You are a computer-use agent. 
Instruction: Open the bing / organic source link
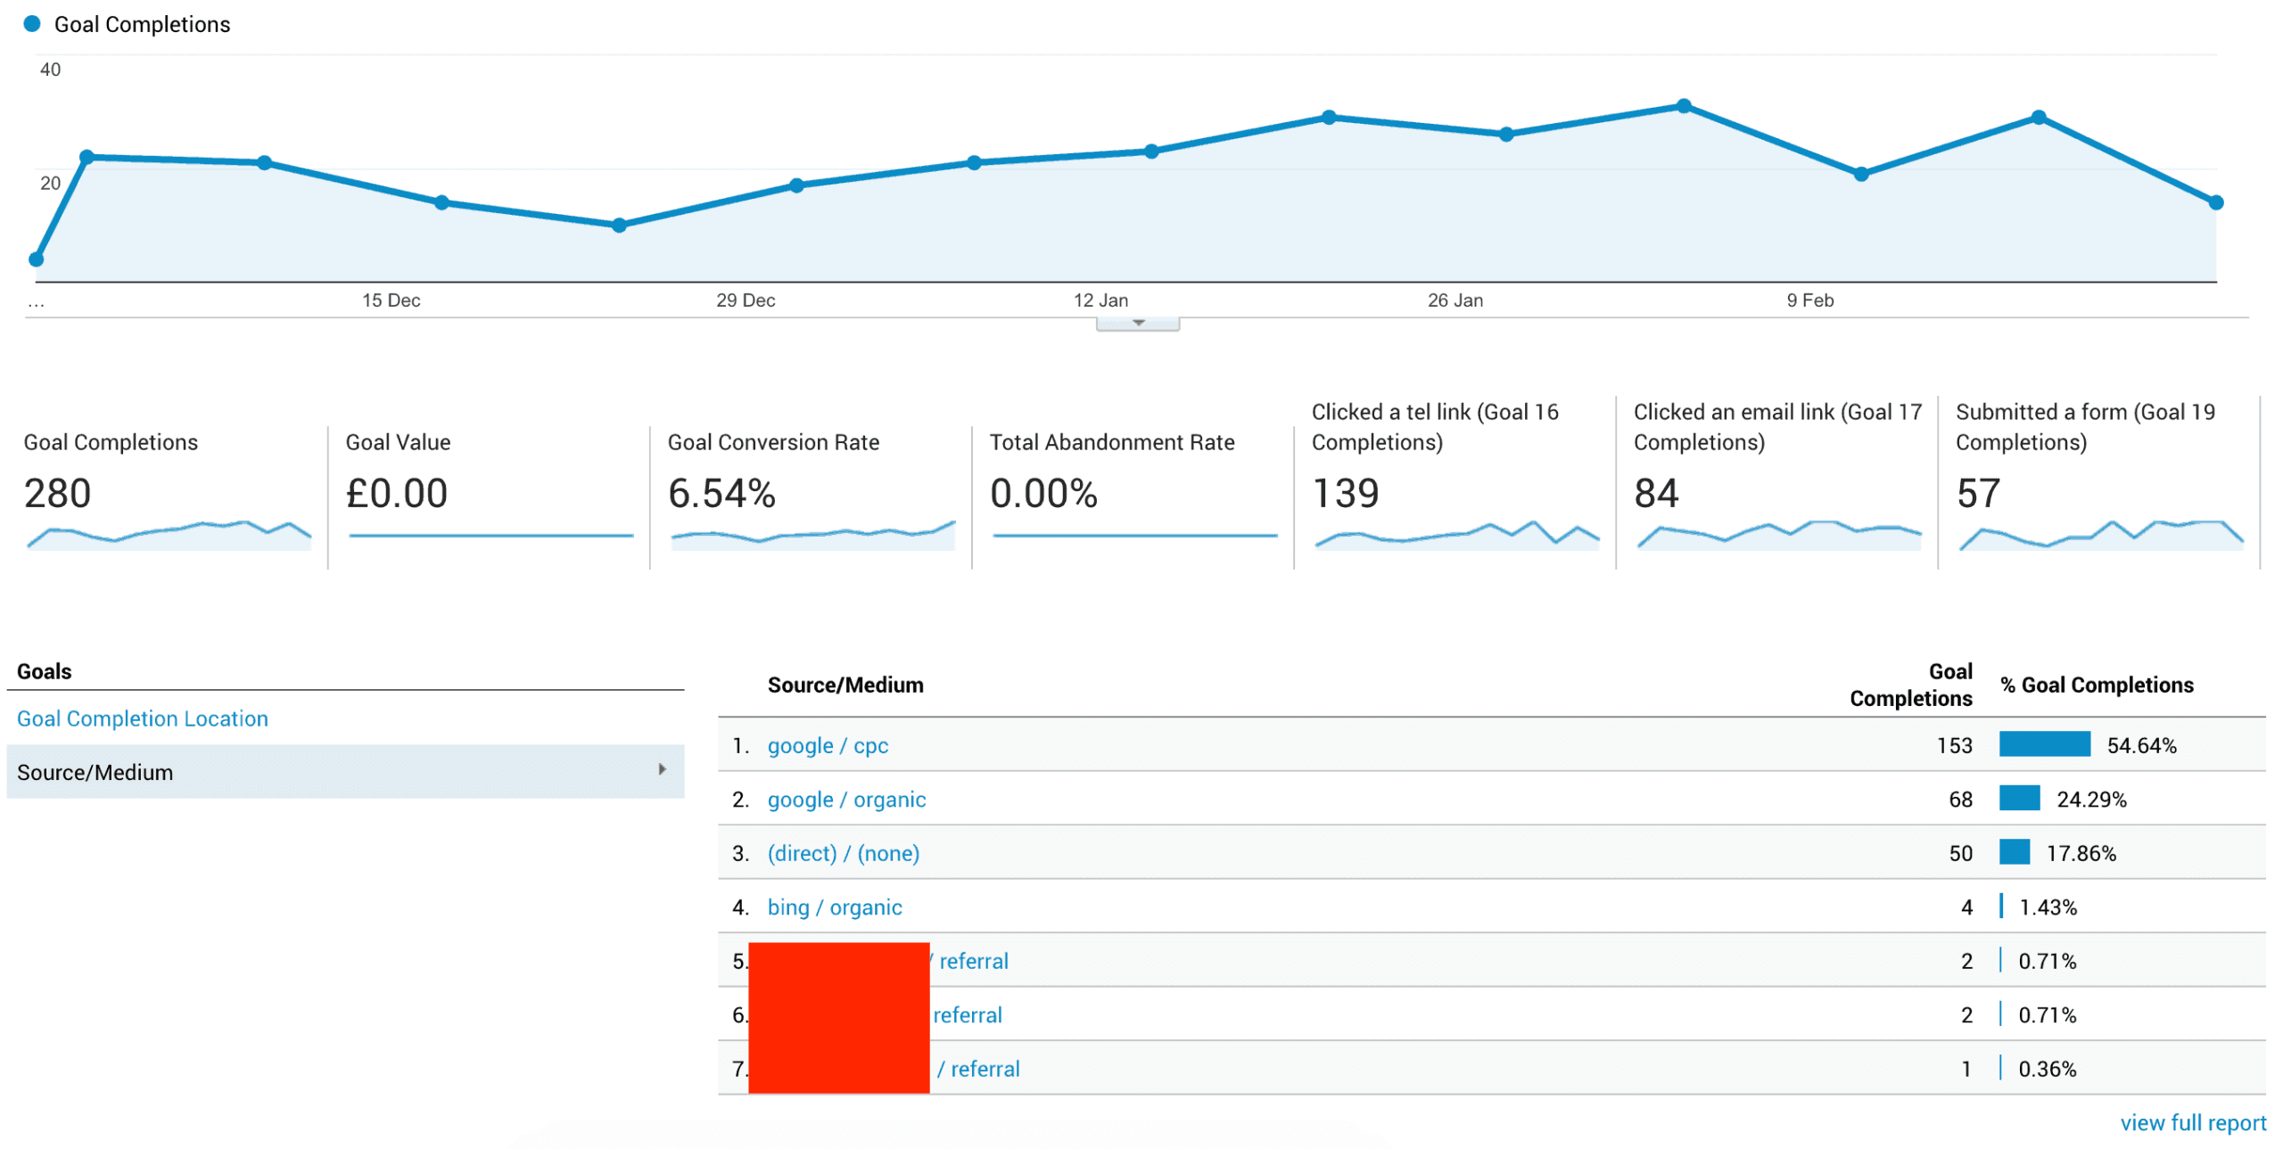tap(834, 907)
